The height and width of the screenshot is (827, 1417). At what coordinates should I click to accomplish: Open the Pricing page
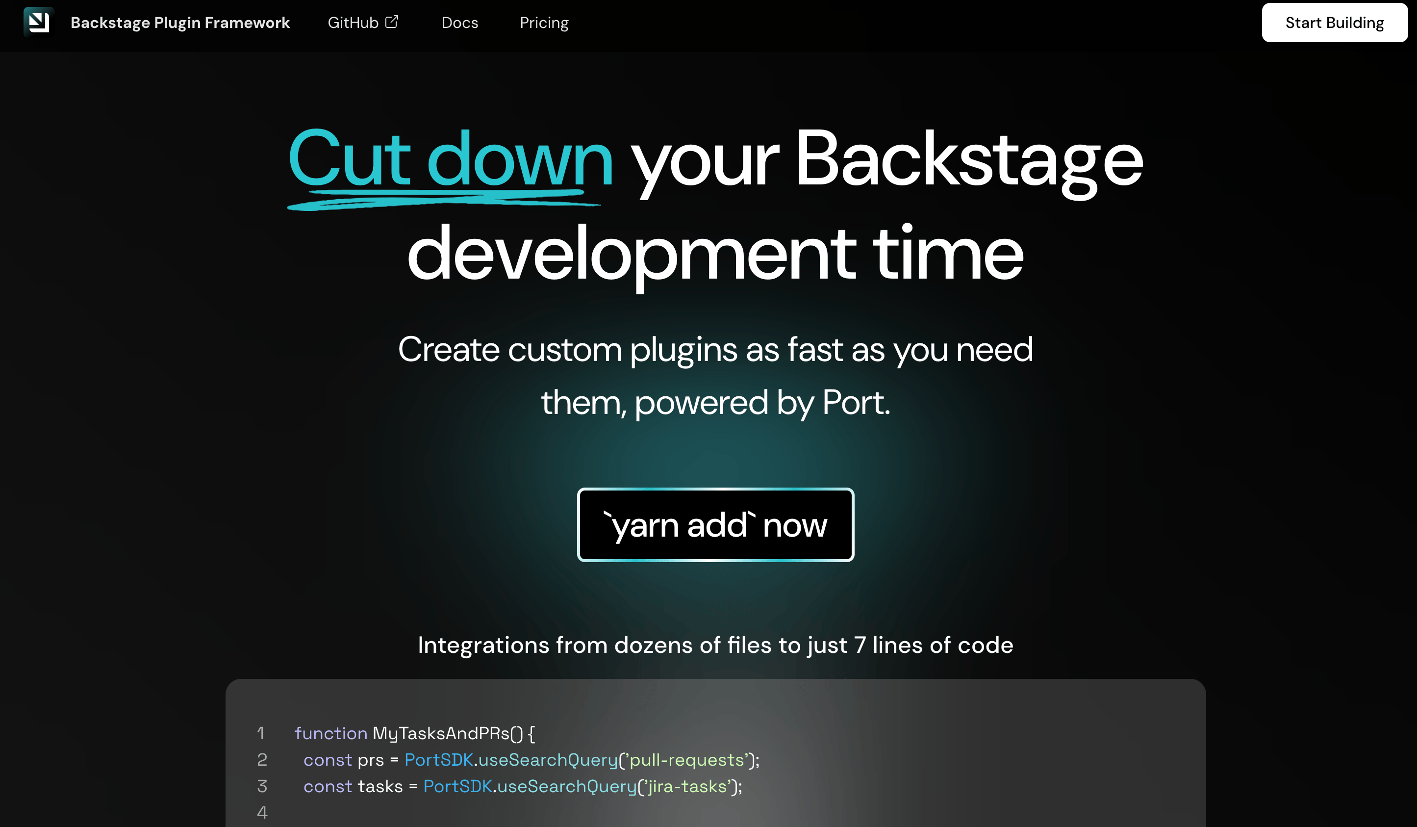[544, 23]
